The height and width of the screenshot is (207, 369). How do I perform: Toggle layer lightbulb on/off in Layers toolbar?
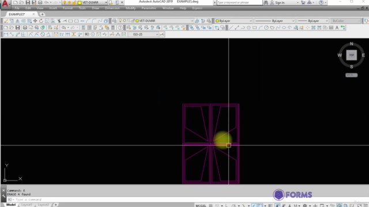pos(120,21)
